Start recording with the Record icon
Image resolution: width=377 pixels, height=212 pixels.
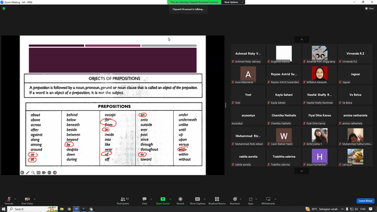[180, 199]
